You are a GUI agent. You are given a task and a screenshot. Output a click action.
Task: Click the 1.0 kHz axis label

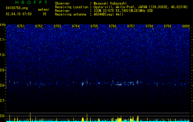2,55
